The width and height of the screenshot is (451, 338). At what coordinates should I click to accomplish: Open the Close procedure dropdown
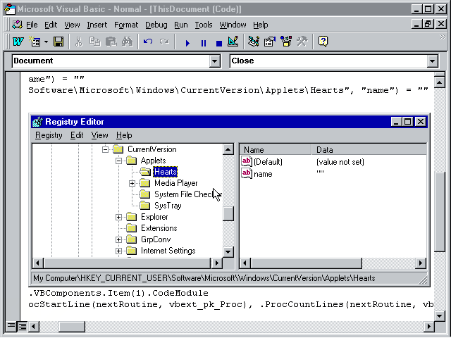(432, 61)
